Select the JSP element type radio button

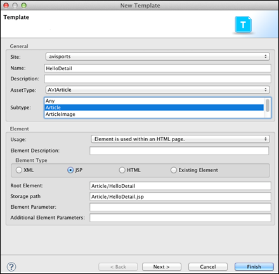tap(70, 170)
